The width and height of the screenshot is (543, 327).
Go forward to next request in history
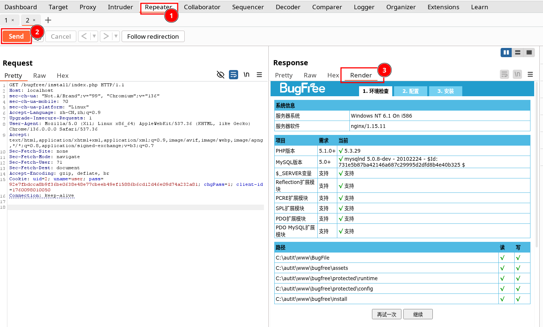click(106, 36)
